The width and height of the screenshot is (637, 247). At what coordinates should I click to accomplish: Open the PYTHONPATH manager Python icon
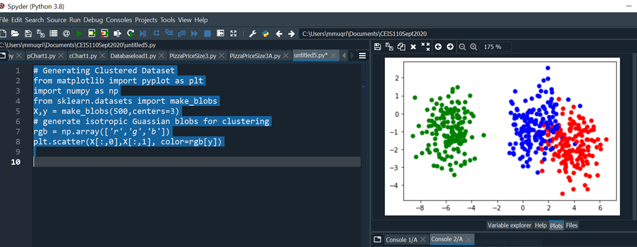pyautogui.click(x=266, y=34)
